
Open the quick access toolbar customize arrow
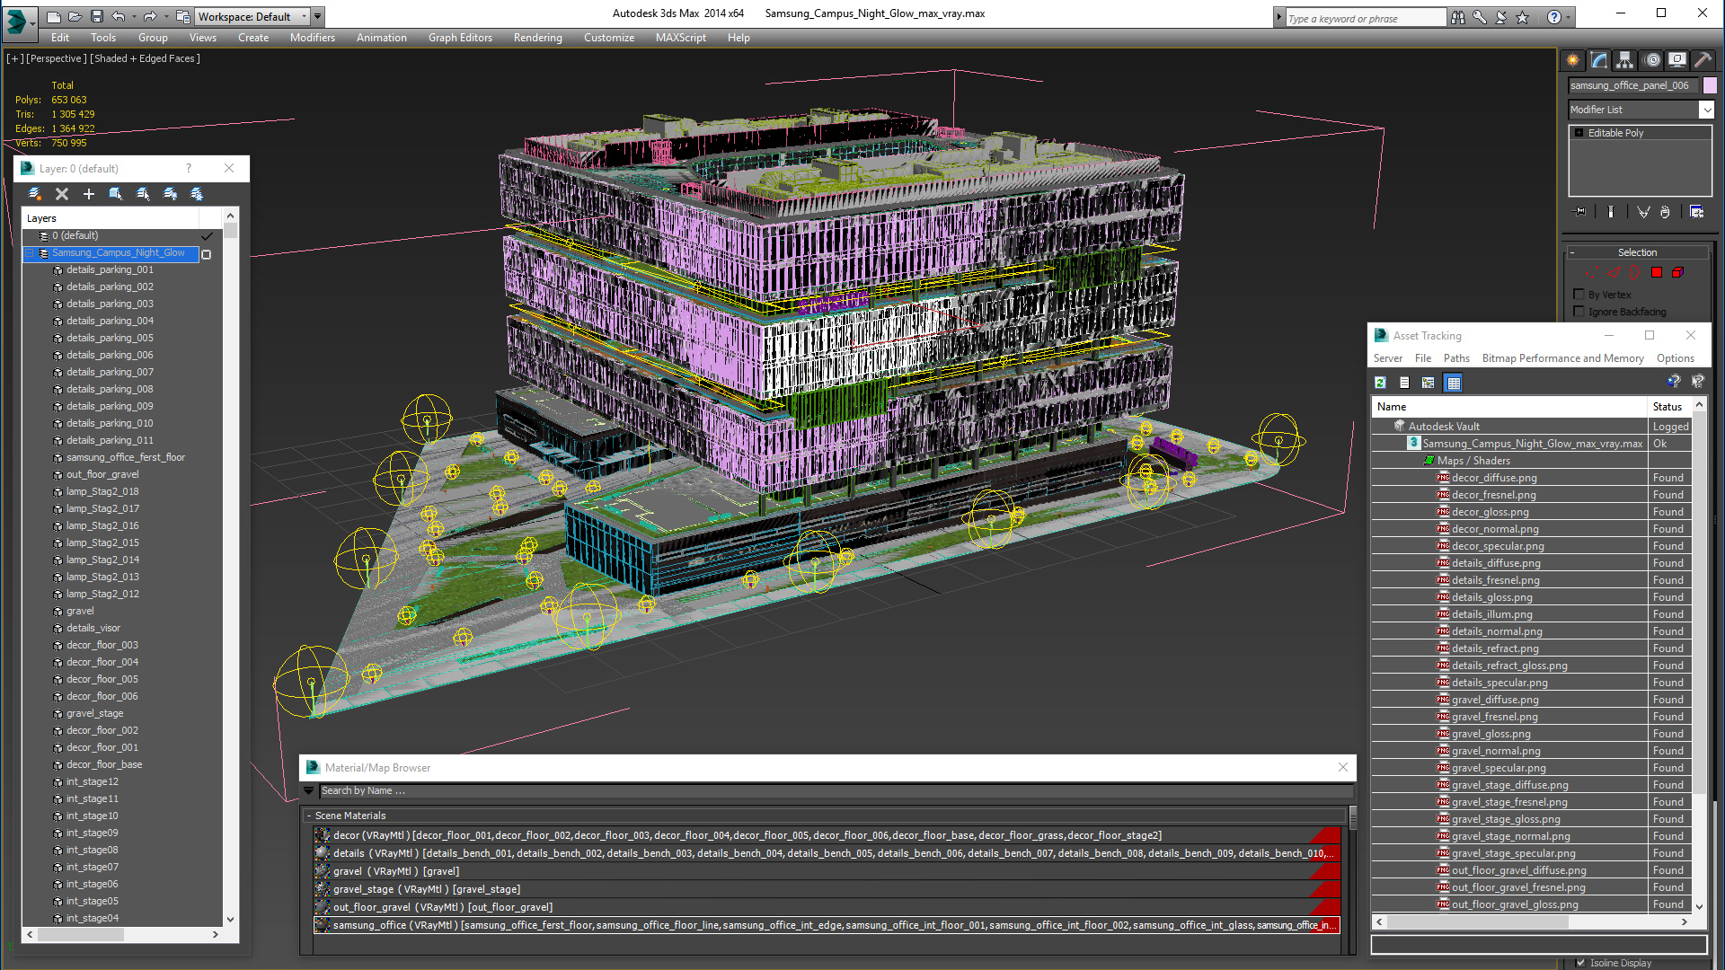(x=318, y=16)
